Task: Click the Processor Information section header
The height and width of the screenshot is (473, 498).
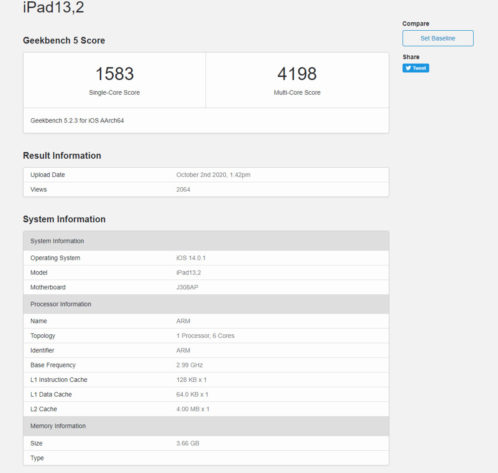Action: pyautogui.click(x=60, y=304)
